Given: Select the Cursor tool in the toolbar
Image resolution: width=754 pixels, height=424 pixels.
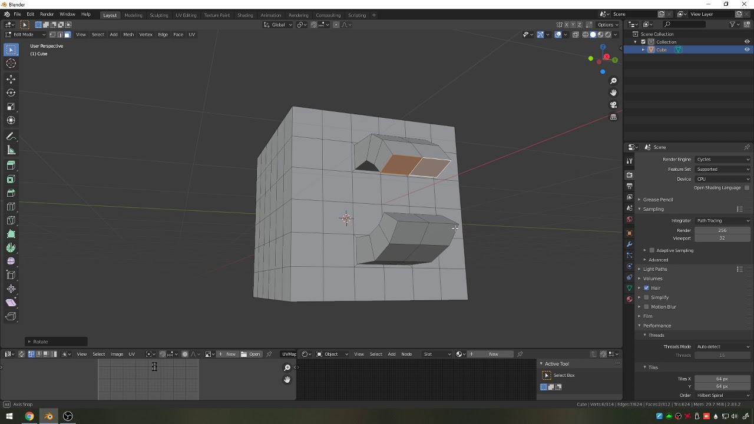Looking at the screenshot, I should [11, 64].
